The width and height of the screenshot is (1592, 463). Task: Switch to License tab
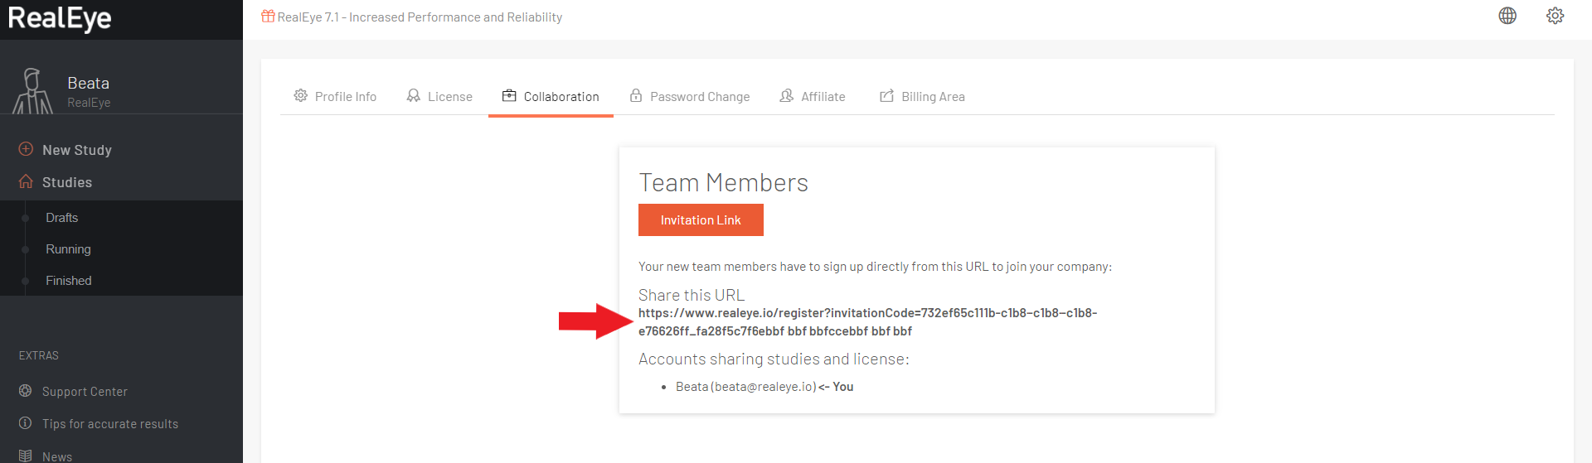(439, 96)
